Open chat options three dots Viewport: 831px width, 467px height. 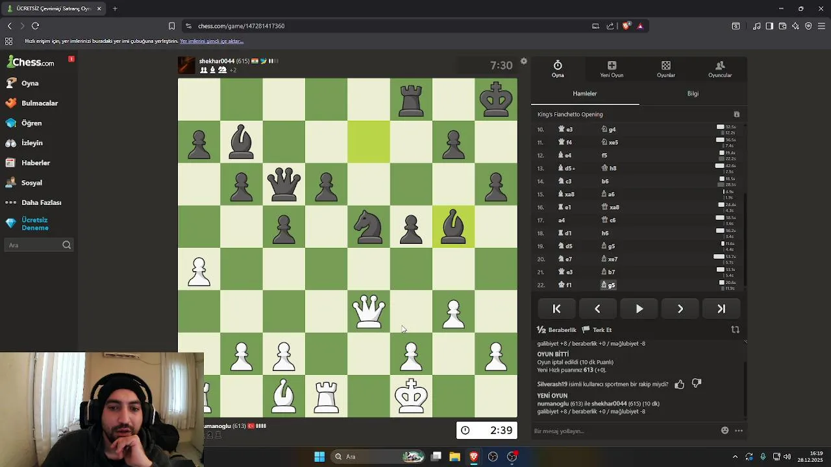coord(739,430)
